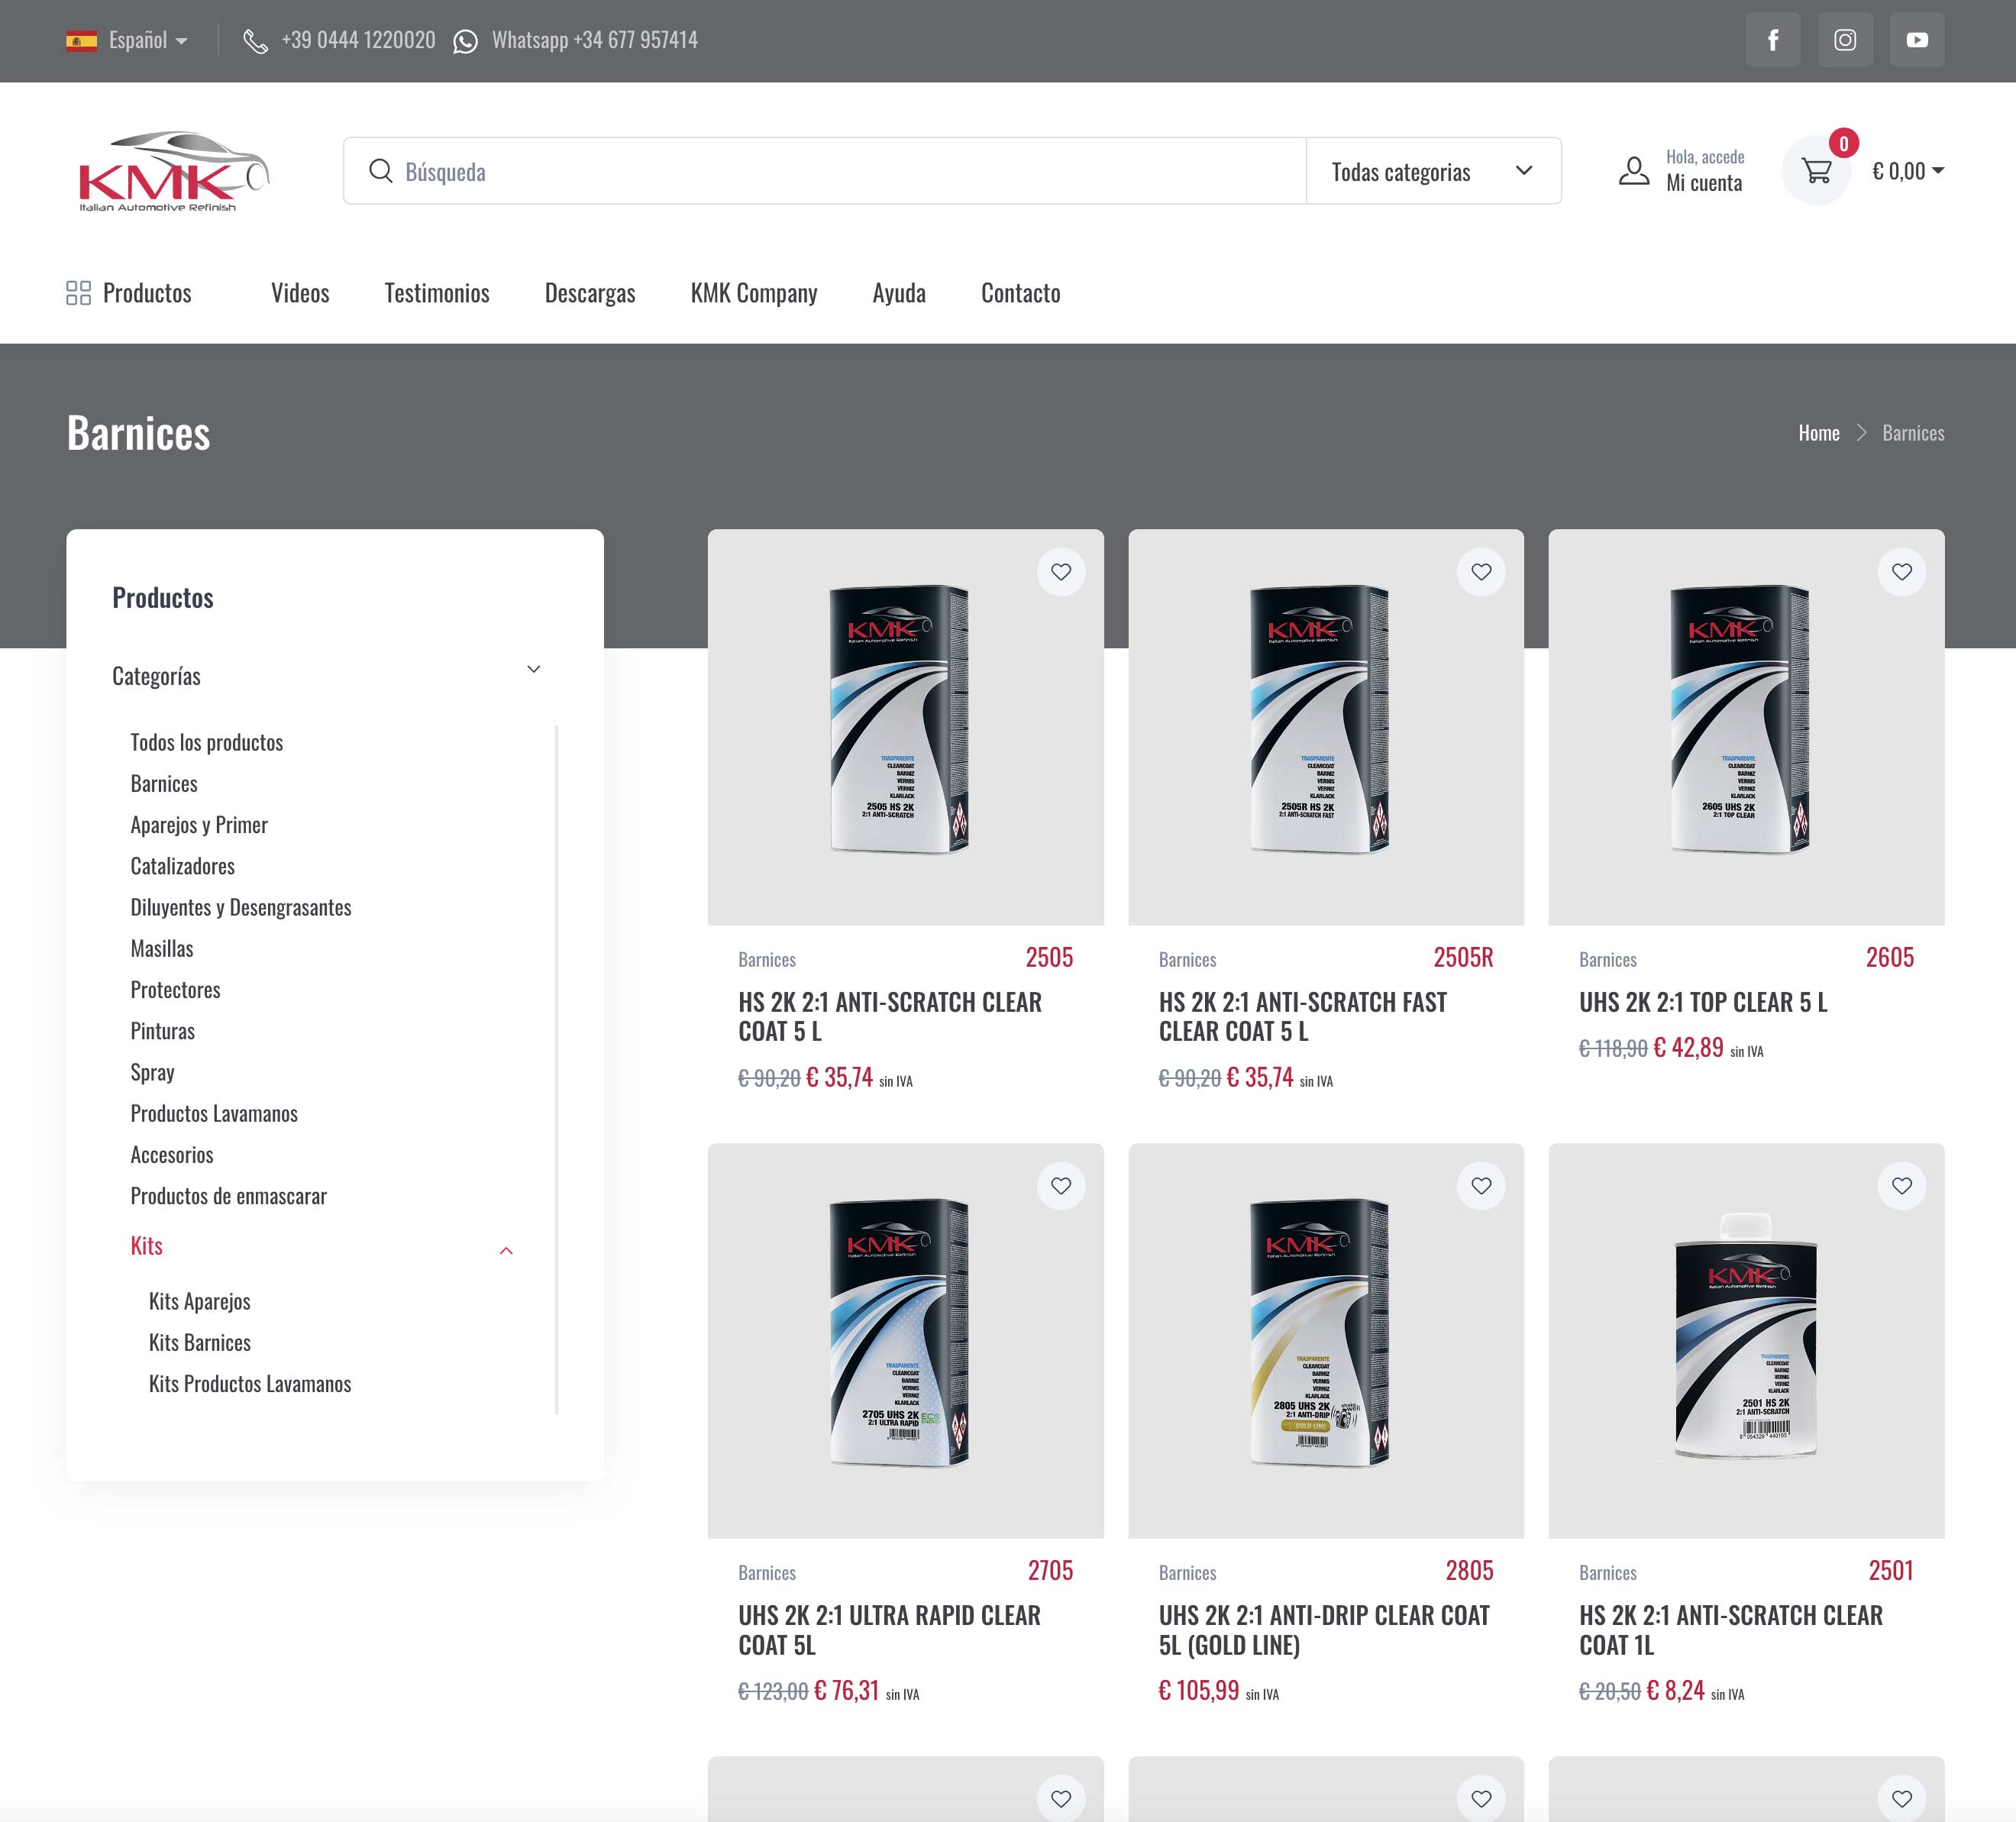Go to Videos page
The height and width of the screenshot is (1822, 2016).
pyautogui.click(x=300, y=293)
